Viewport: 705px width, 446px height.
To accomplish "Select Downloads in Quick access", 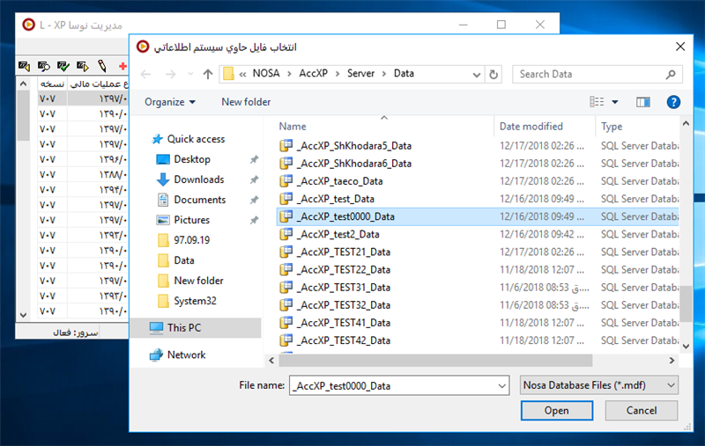I will tap(198, 179).
